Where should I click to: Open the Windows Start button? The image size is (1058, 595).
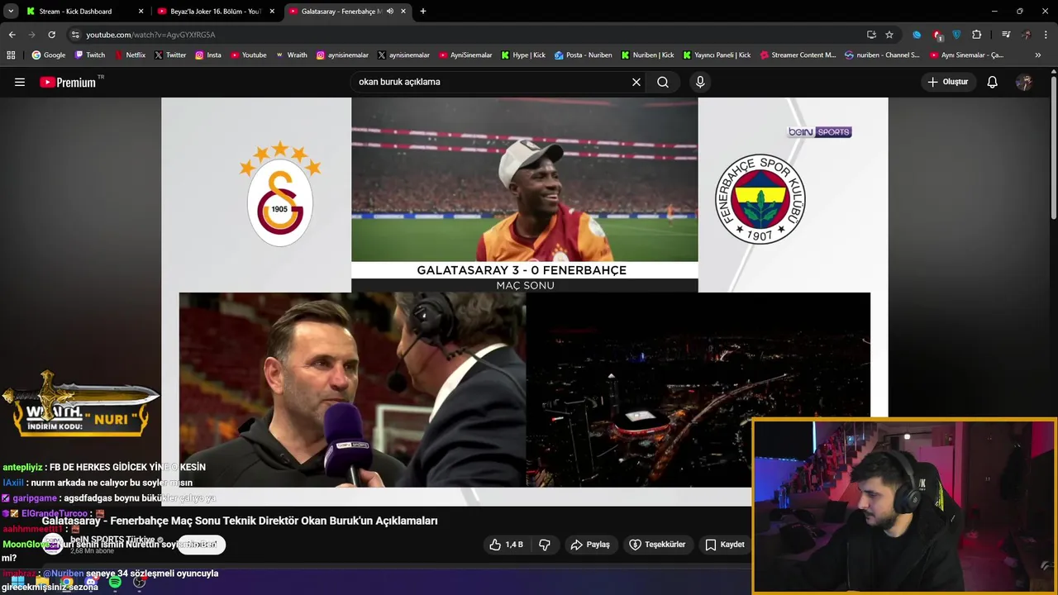click(x=17, y=583)
